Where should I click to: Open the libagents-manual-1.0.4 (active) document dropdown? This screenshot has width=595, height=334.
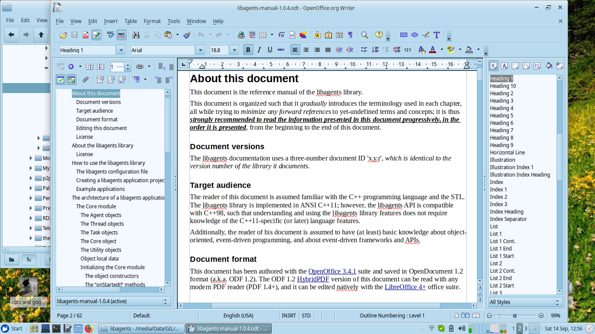[x=113, y=301]
